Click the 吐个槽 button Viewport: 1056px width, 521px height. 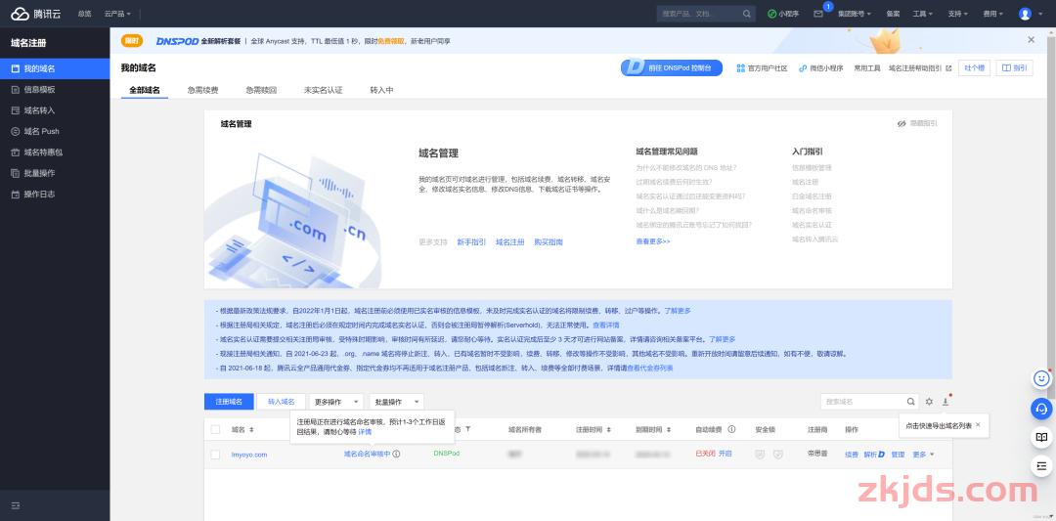click(x=974, y=68)
